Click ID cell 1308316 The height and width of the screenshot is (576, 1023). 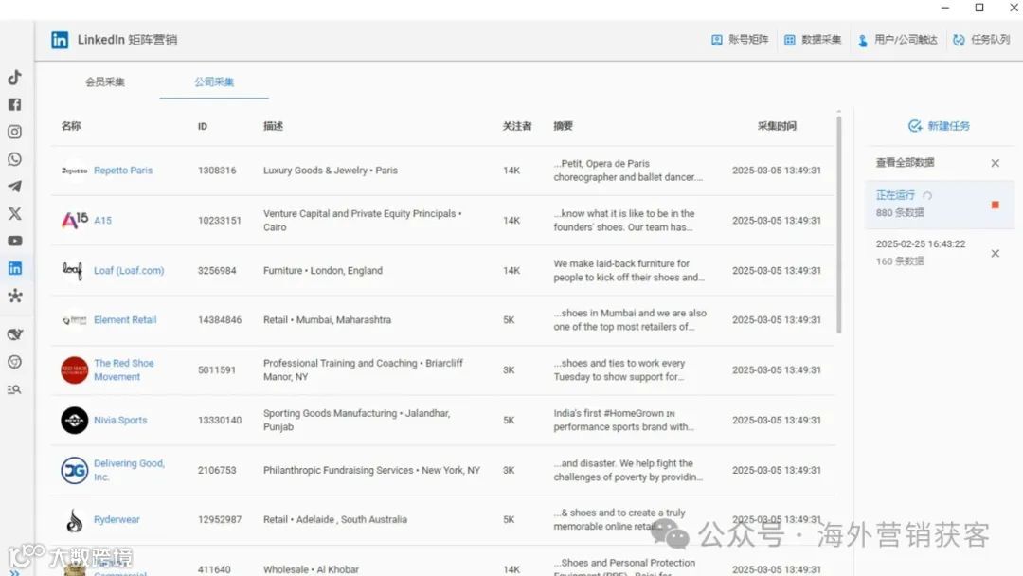pyautogui.click(x=217, y=171)
